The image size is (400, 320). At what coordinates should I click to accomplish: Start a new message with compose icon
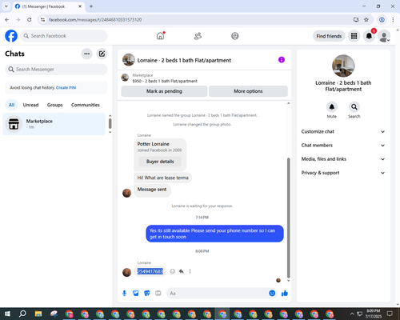(102, 54)
